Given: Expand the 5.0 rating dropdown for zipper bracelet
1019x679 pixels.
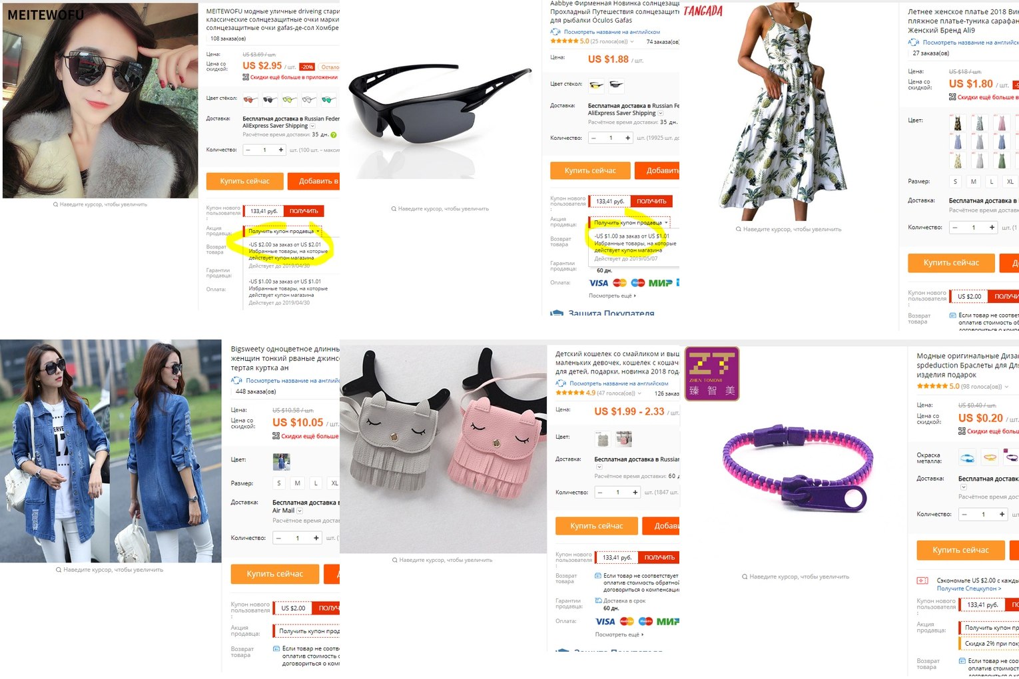Looking at the screenshot, I should click(1006, 387).
